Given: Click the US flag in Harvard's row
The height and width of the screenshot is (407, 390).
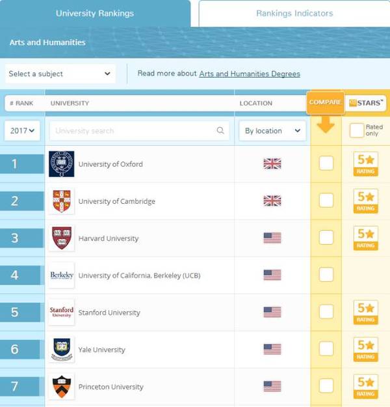Looking at the screenshot, I should coord(272,238).
